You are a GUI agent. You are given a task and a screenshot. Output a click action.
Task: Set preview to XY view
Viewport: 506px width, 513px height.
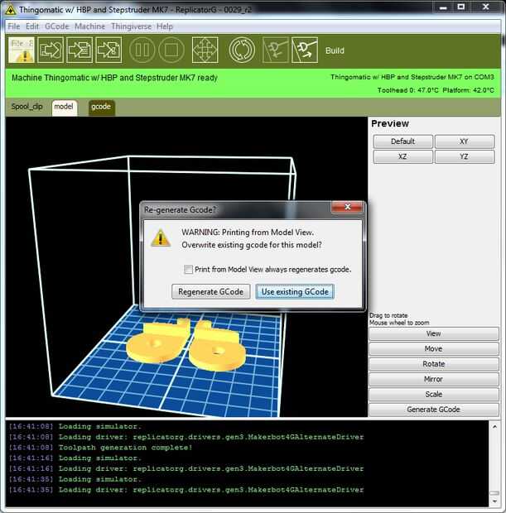click(464, 141)
